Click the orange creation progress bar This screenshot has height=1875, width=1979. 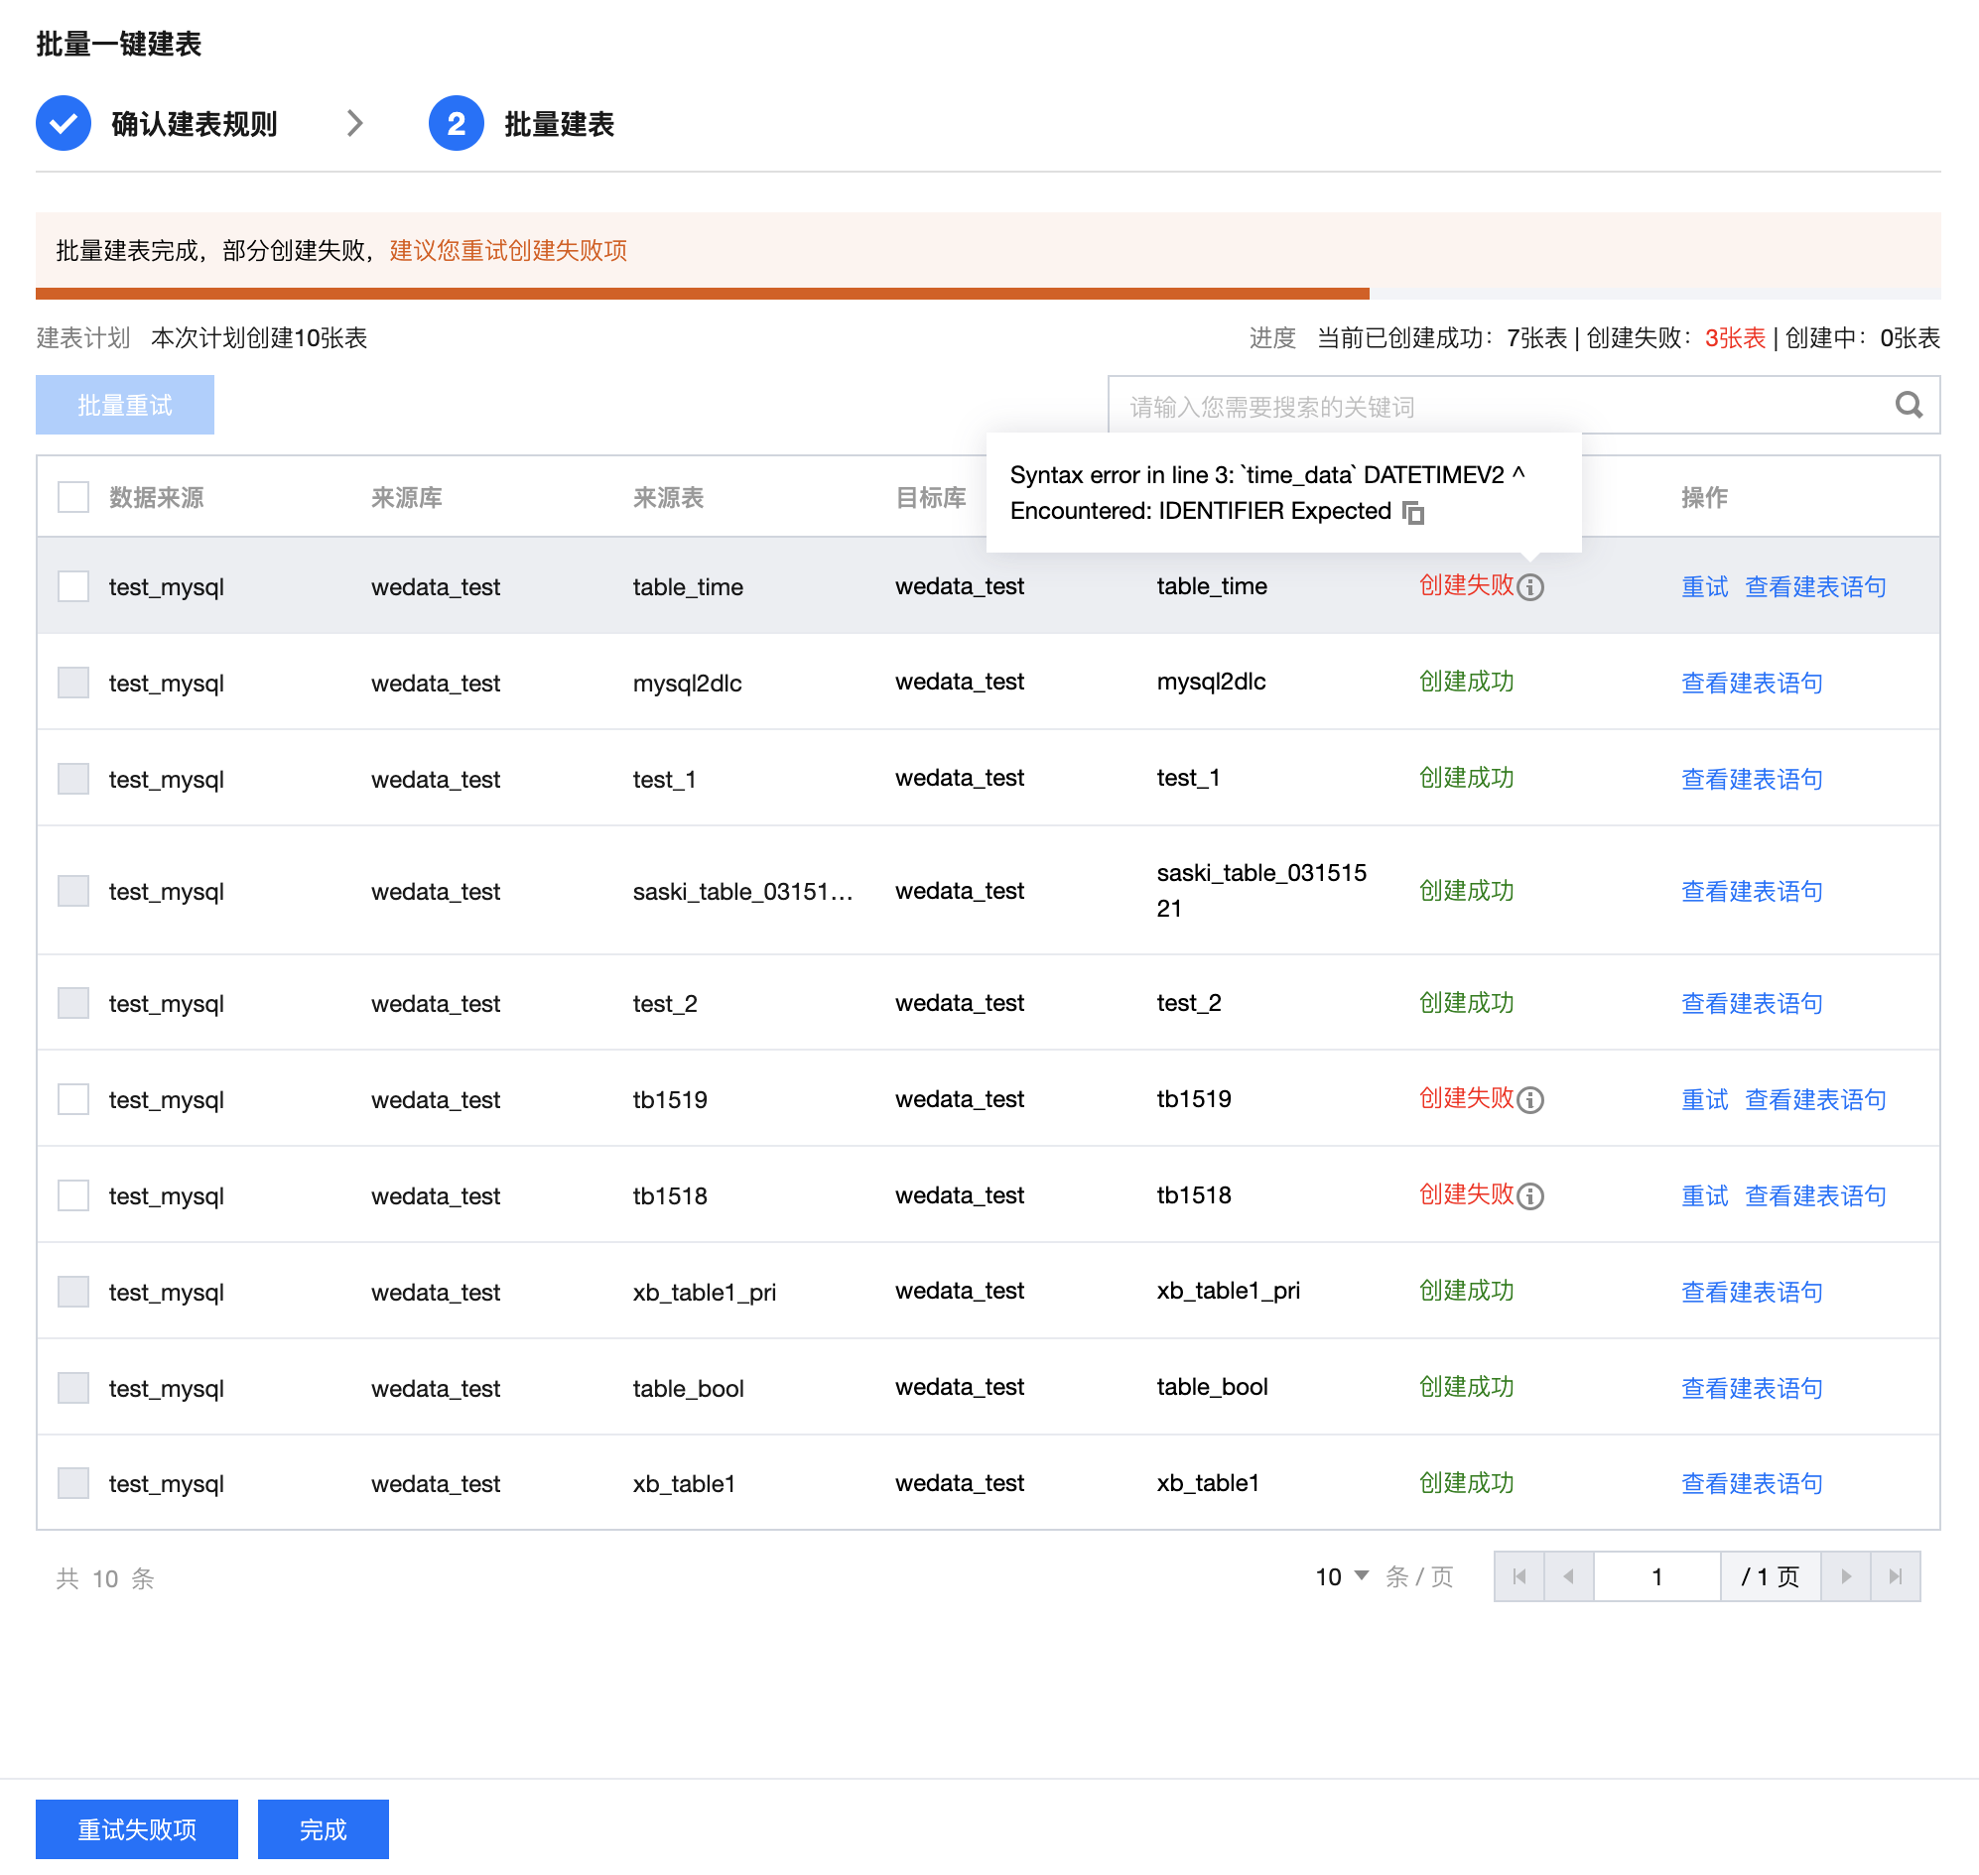[x=700, y=294]
